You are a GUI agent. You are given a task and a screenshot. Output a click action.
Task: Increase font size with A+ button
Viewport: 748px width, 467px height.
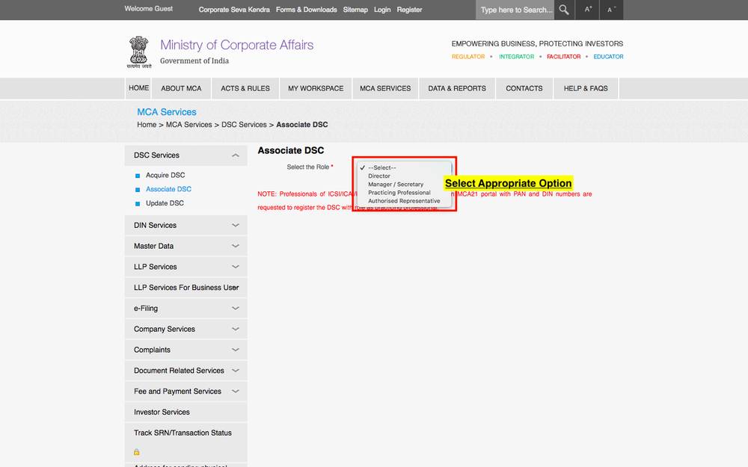(x=588, y=10)
